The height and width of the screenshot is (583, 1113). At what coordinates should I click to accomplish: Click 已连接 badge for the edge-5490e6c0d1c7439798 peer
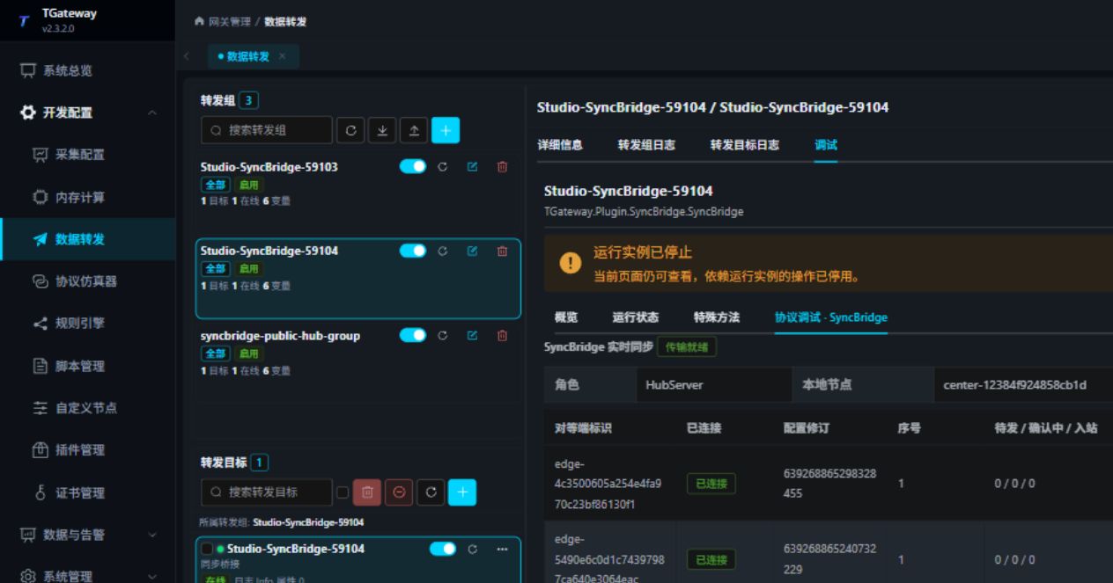click(711, 559)
